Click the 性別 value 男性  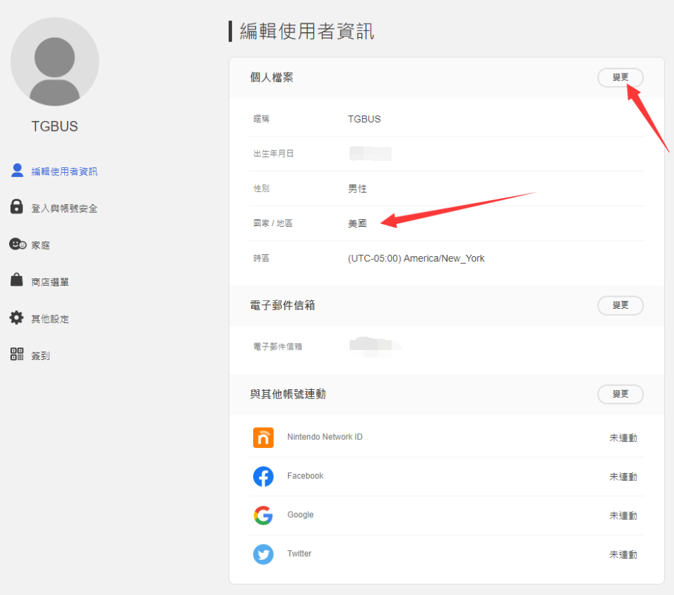point(357,189)
